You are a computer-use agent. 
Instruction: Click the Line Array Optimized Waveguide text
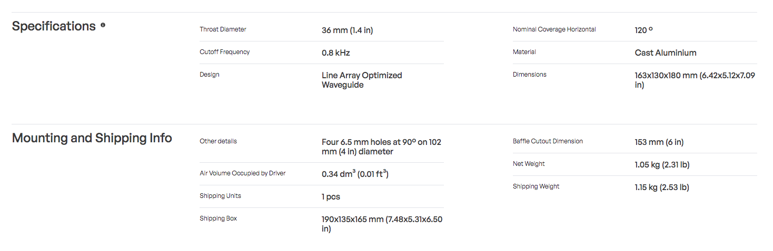pyautogui.click(x=362, y=80)
